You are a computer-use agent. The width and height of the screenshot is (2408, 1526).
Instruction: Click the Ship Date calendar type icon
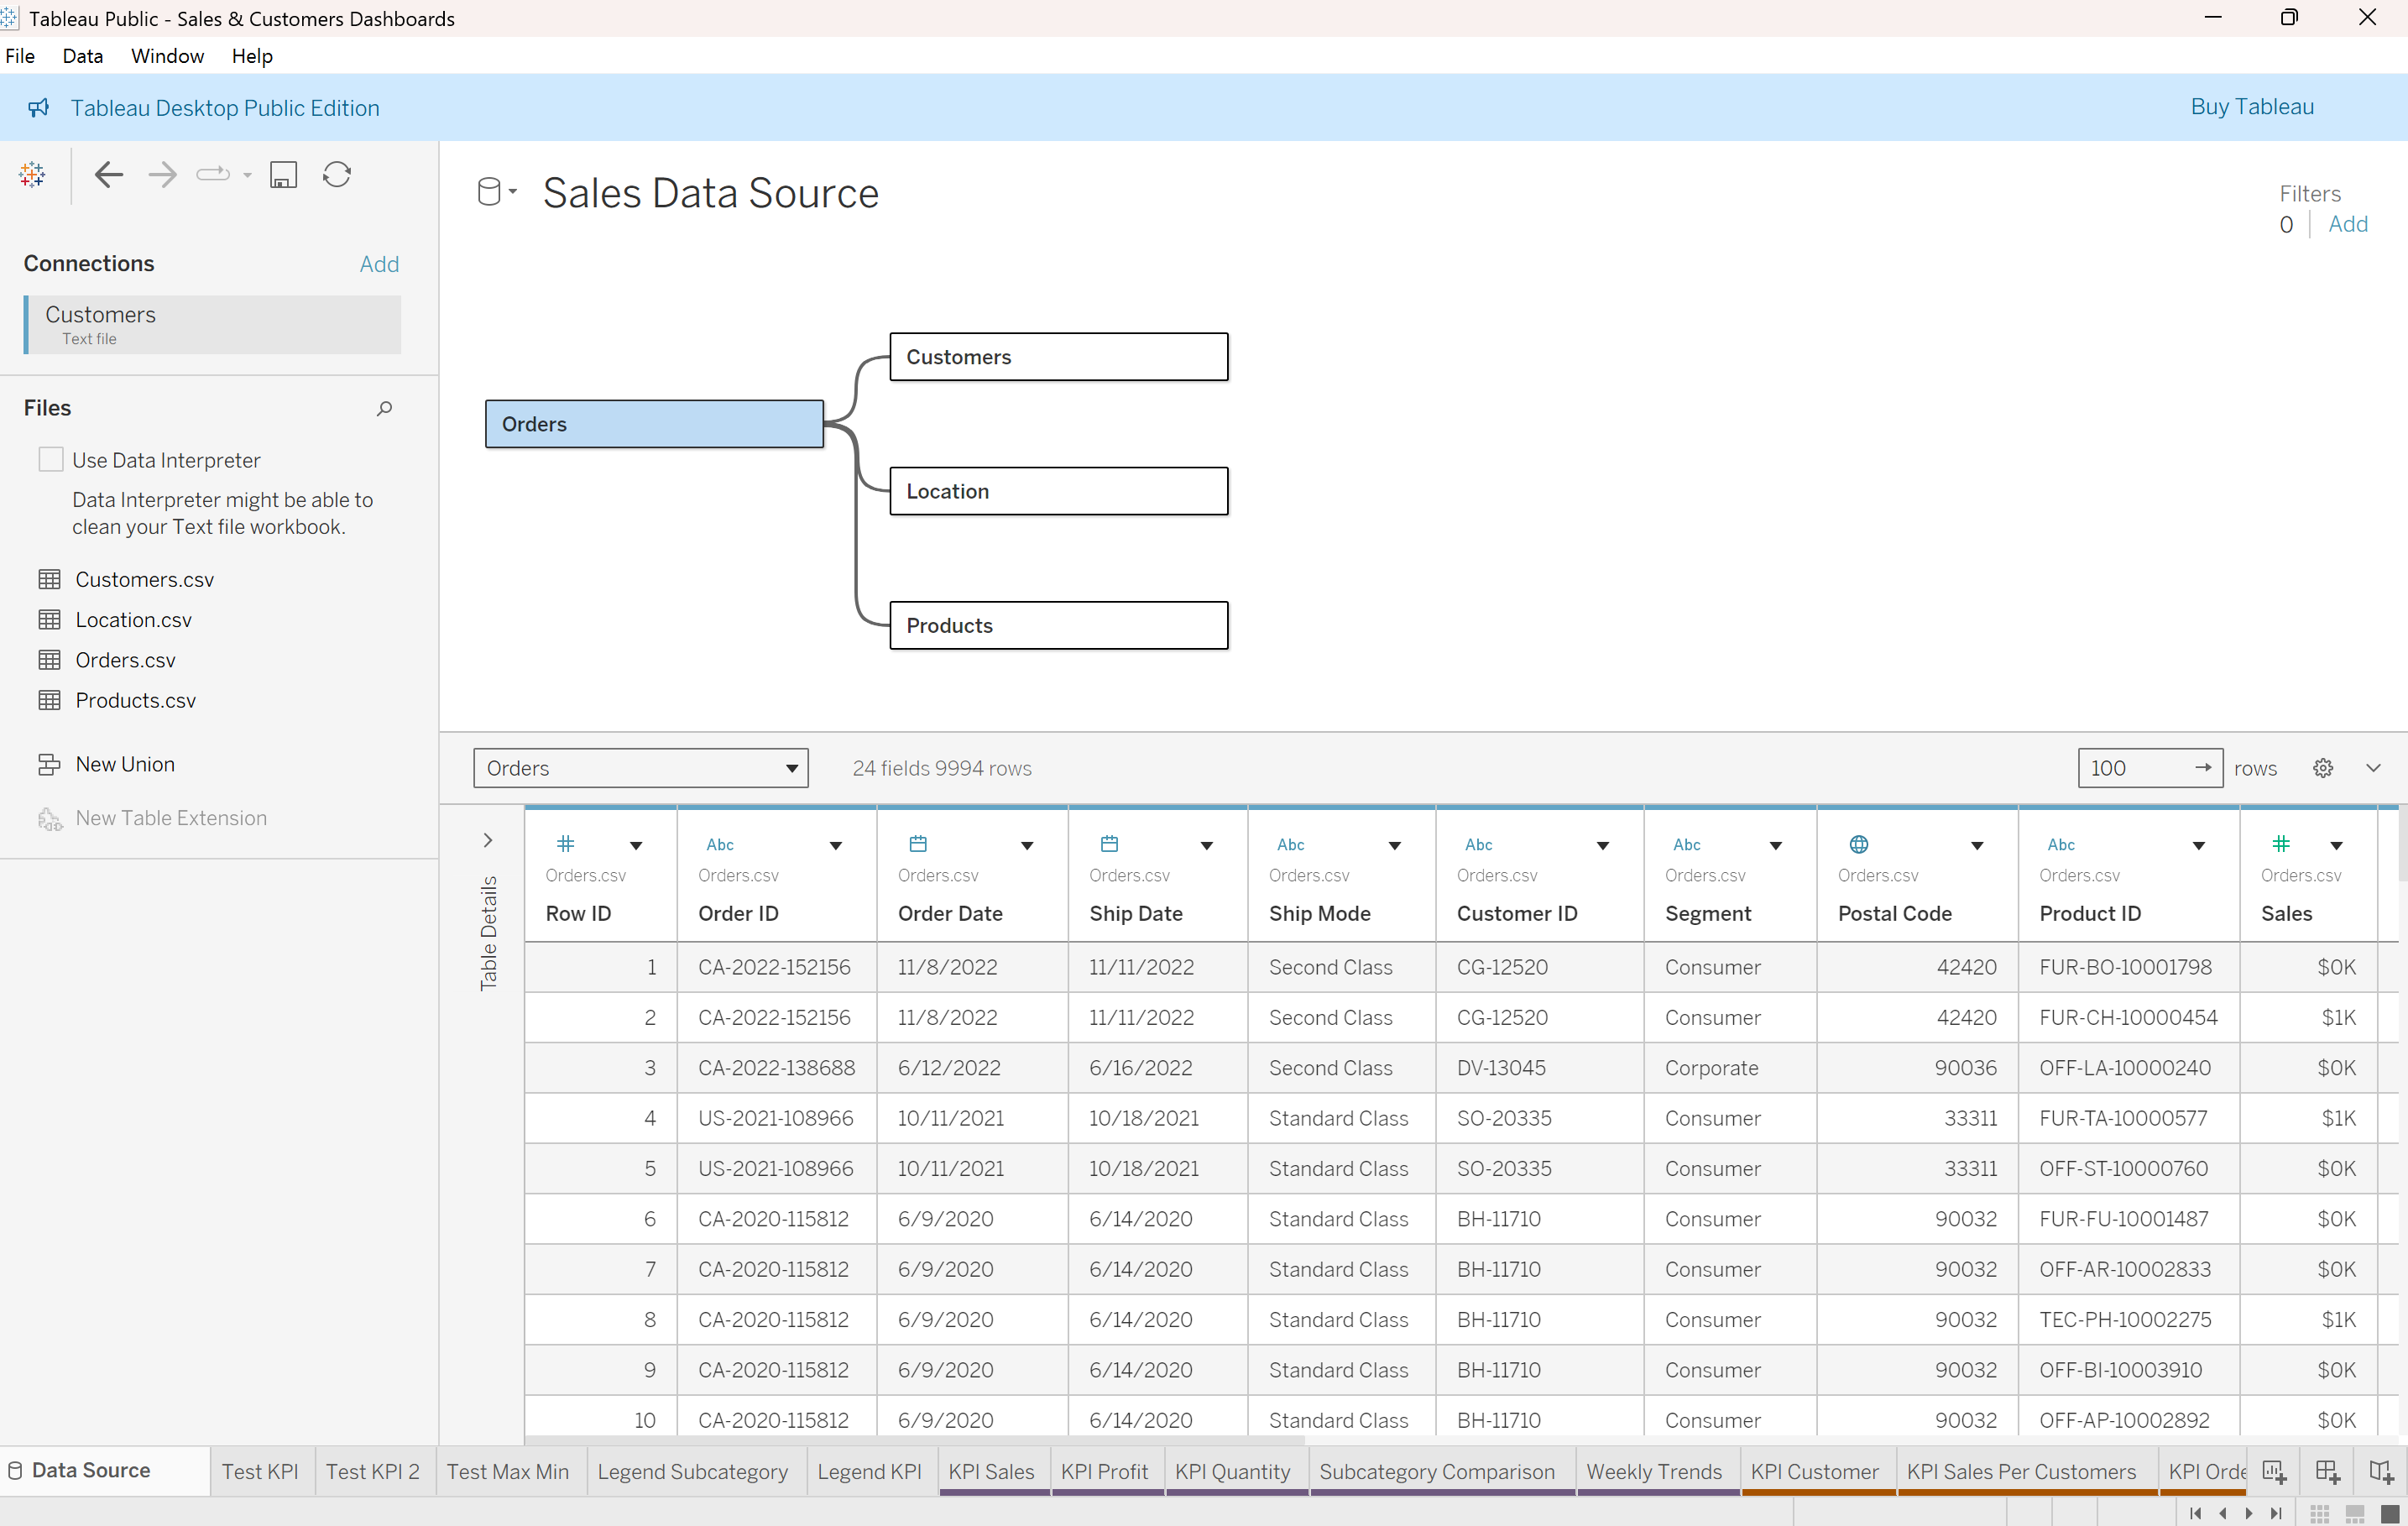click(x=1109, y=844)
